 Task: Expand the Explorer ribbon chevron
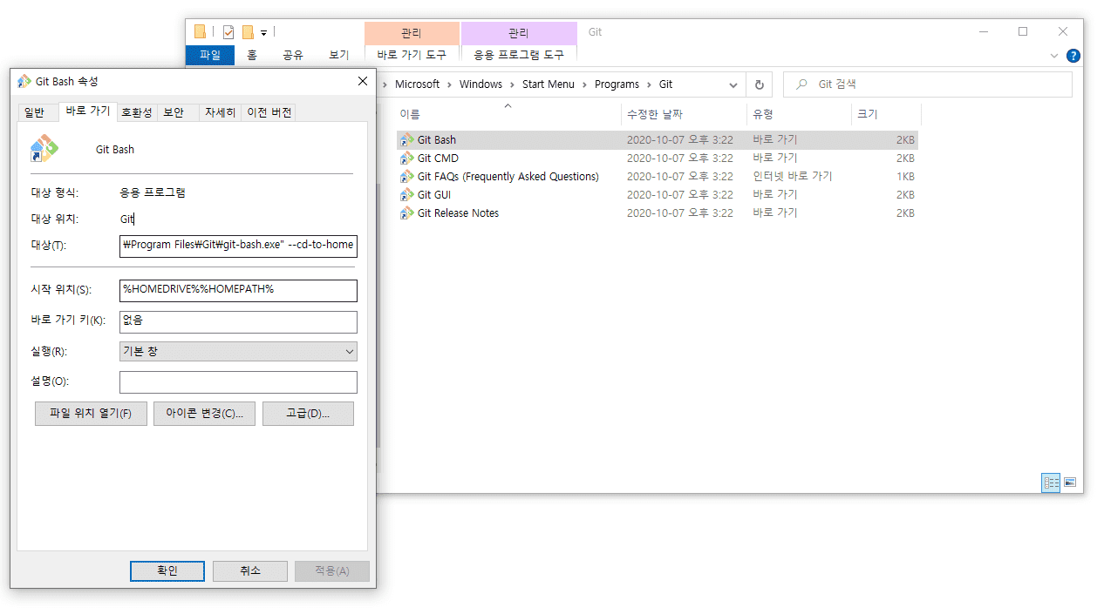click(x=1053, y=56)
